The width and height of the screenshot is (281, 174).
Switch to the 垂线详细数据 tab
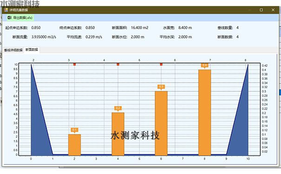pos(13,50)
